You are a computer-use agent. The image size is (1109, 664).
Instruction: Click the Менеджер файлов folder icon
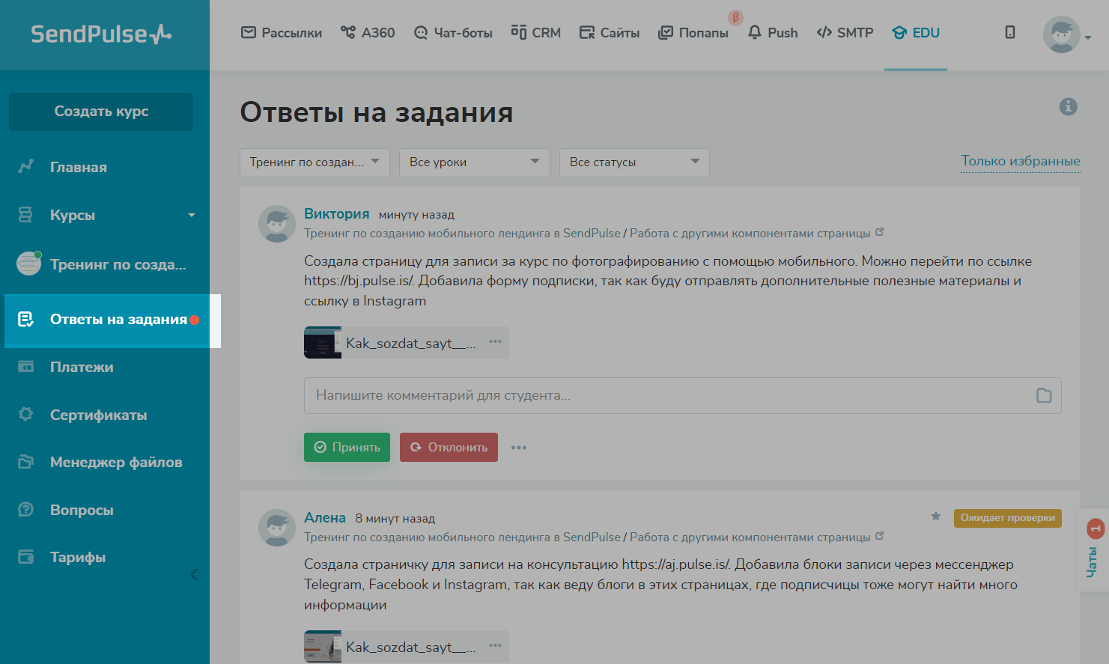[25, 462]
